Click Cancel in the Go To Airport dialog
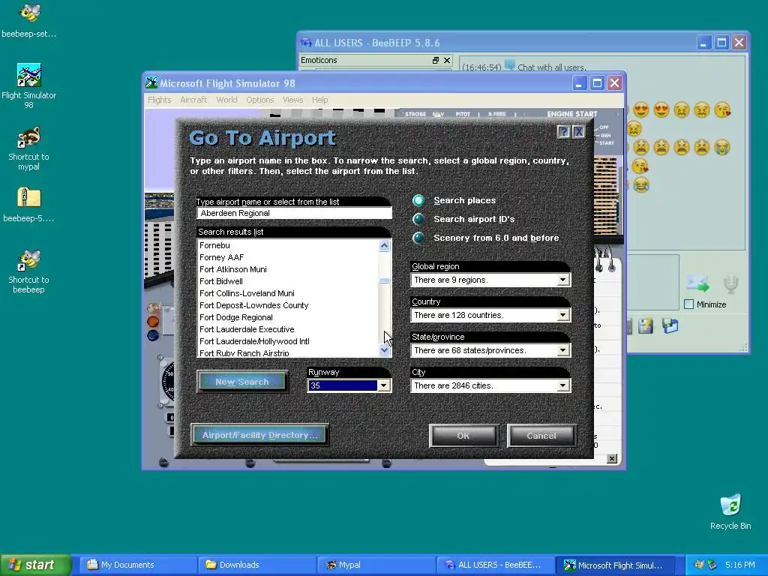The height and width of the screenshot is (576, 768). click(541, 436)
